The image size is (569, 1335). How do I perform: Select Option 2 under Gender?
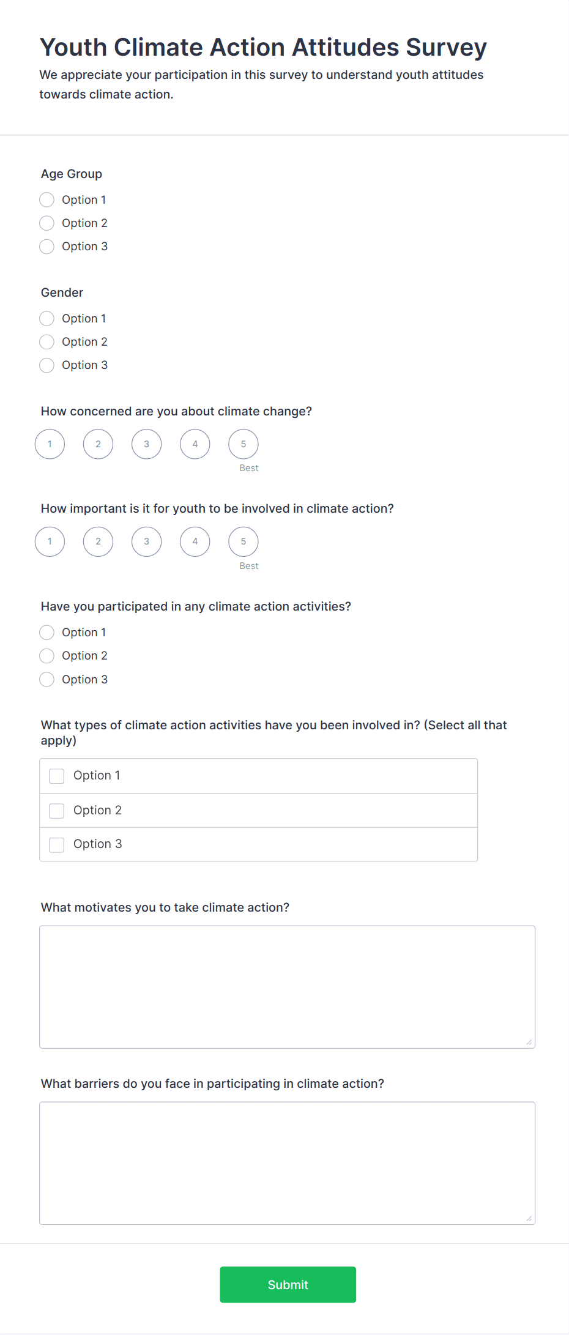click(46, 341)
